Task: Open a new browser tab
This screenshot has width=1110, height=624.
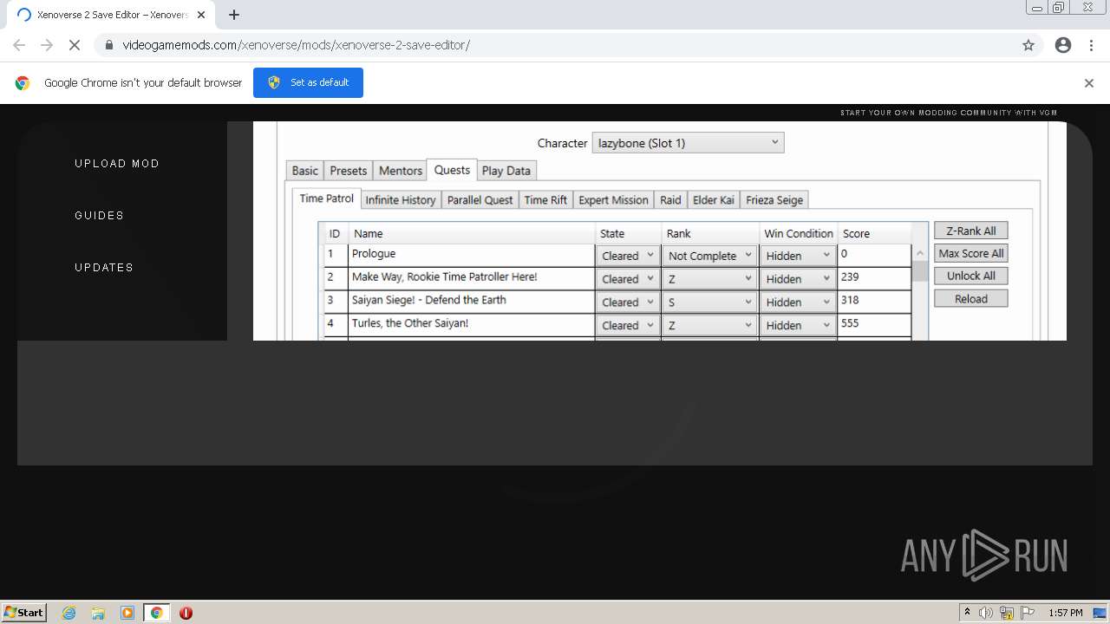Action: (x=234, y=15)
